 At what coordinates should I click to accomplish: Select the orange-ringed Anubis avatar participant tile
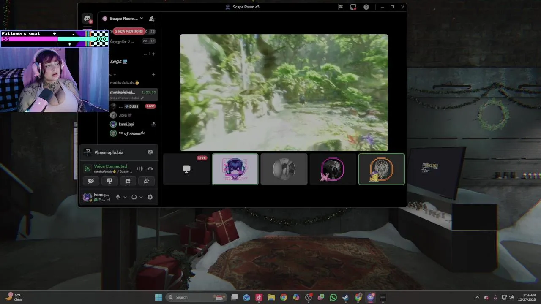click(382, 169)
